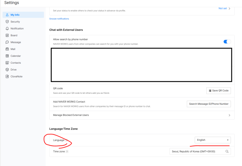Click the Drive cube icon

7,70
